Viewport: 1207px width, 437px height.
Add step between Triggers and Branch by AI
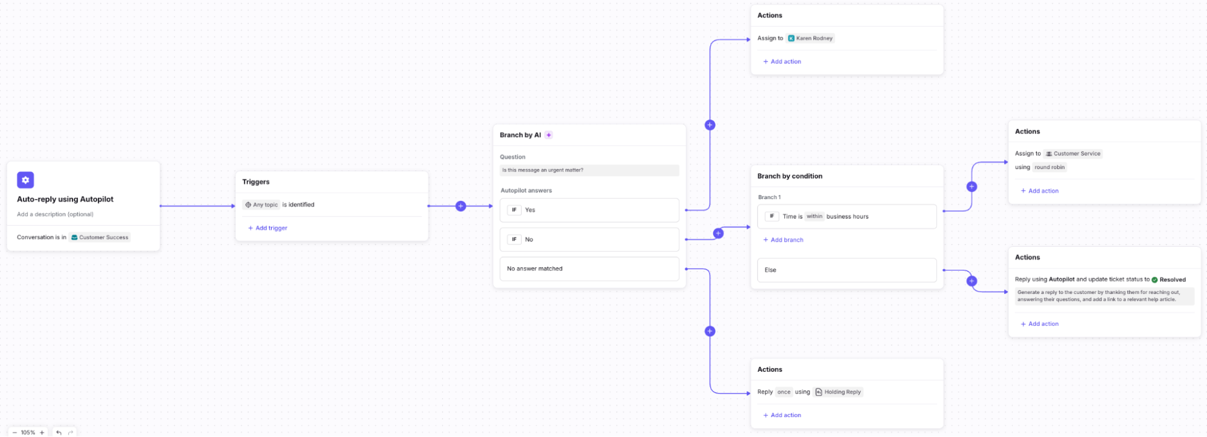point(461,206)
